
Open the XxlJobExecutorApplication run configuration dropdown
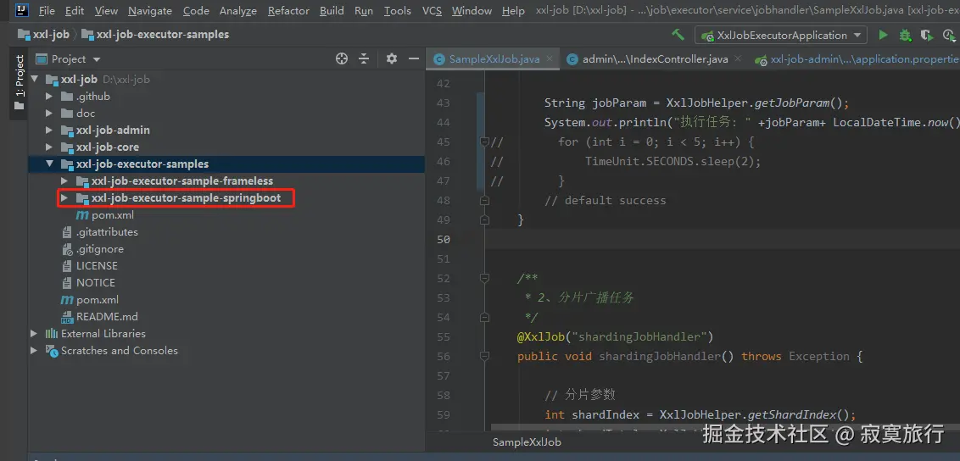point(780,35)
